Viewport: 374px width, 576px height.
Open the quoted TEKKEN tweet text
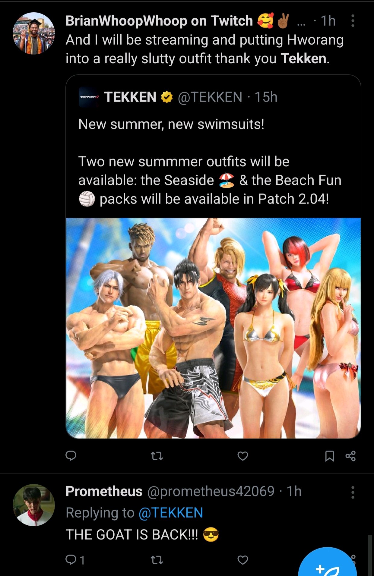(x=210, y=162)
